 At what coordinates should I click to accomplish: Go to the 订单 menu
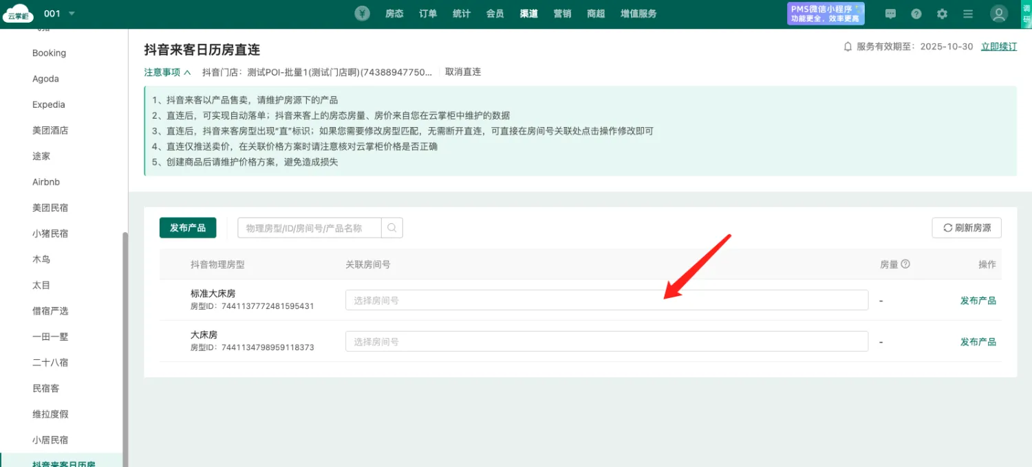[428, 14]
